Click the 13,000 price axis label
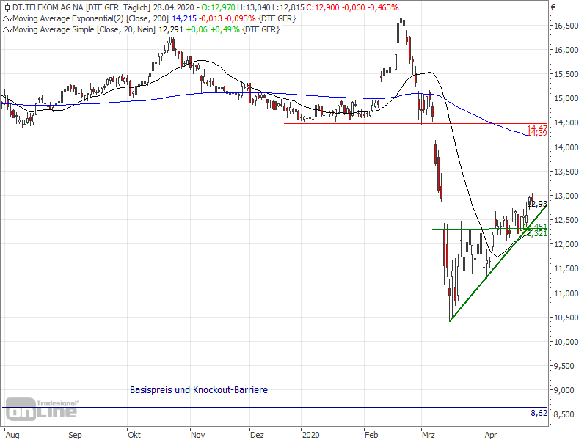Viewport: 587px width, 440px height. [566, 196]
